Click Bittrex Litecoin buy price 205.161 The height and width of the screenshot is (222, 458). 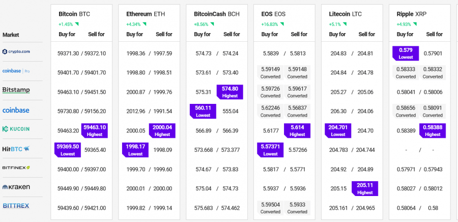coord(339,208)
